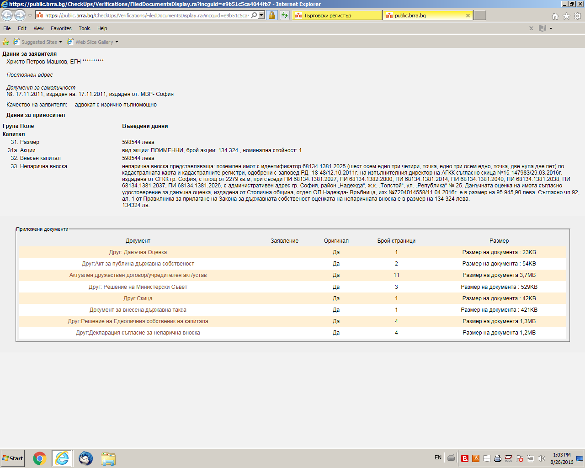Open the volume speaker tray icon
This screenshot has width=585, height=468.
click(x=542, y=458)
